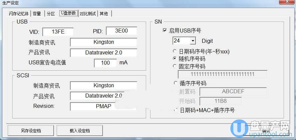The image size is (296, 140).
Task: Choose the 随机序号码 radio button
Action: 175,59
